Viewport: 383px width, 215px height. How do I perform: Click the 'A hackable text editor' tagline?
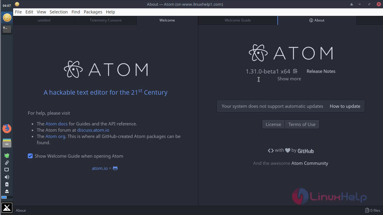(106, 92)
